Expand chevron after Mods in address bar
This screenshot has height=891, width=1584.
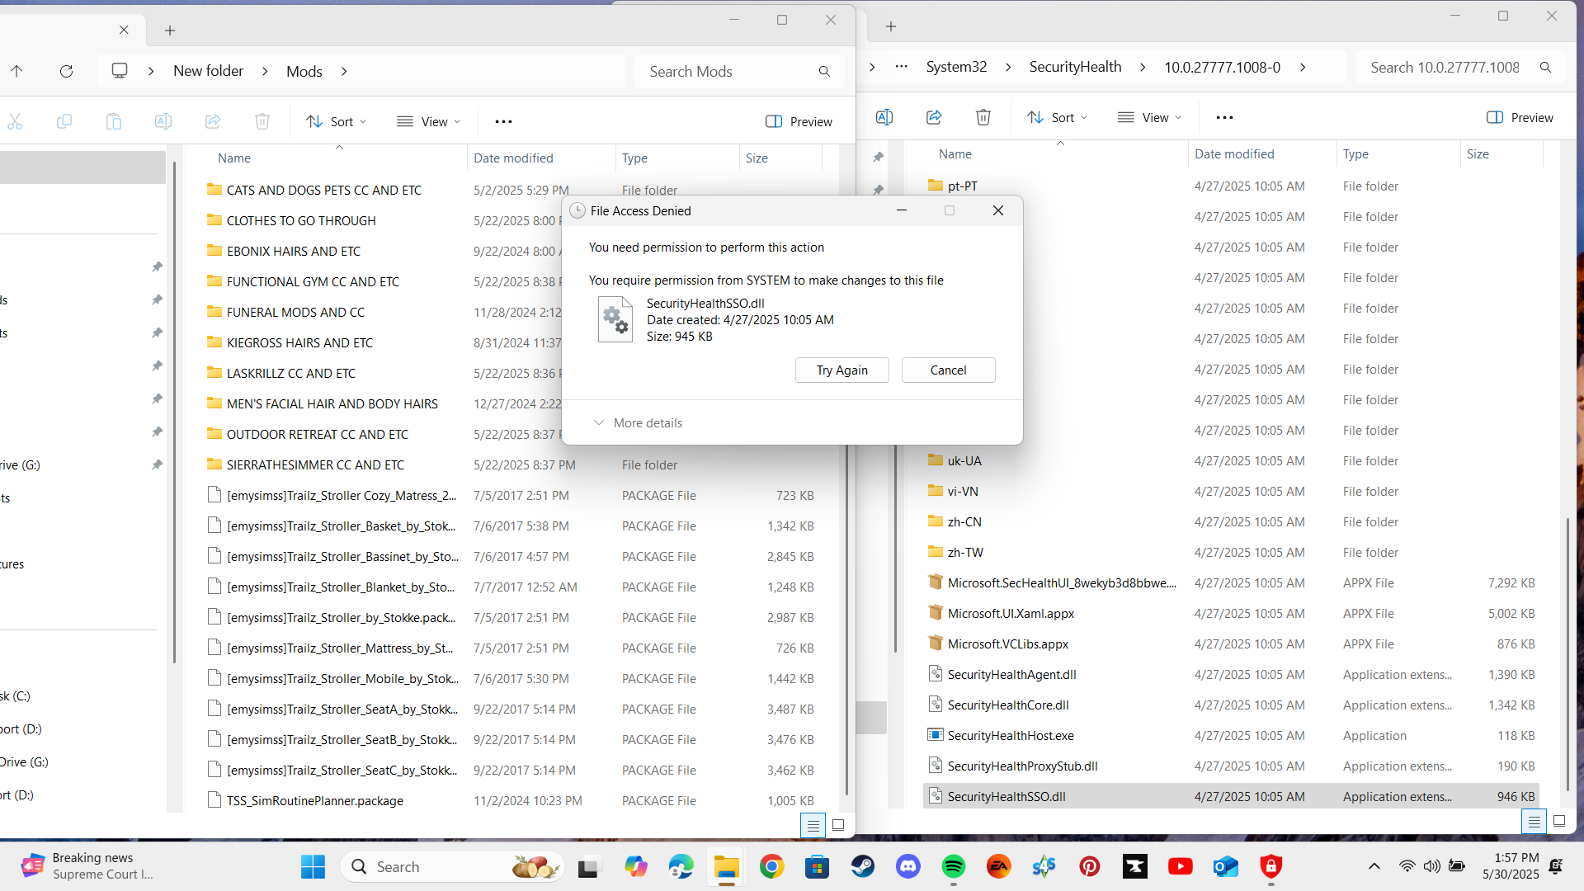point(344,71)
